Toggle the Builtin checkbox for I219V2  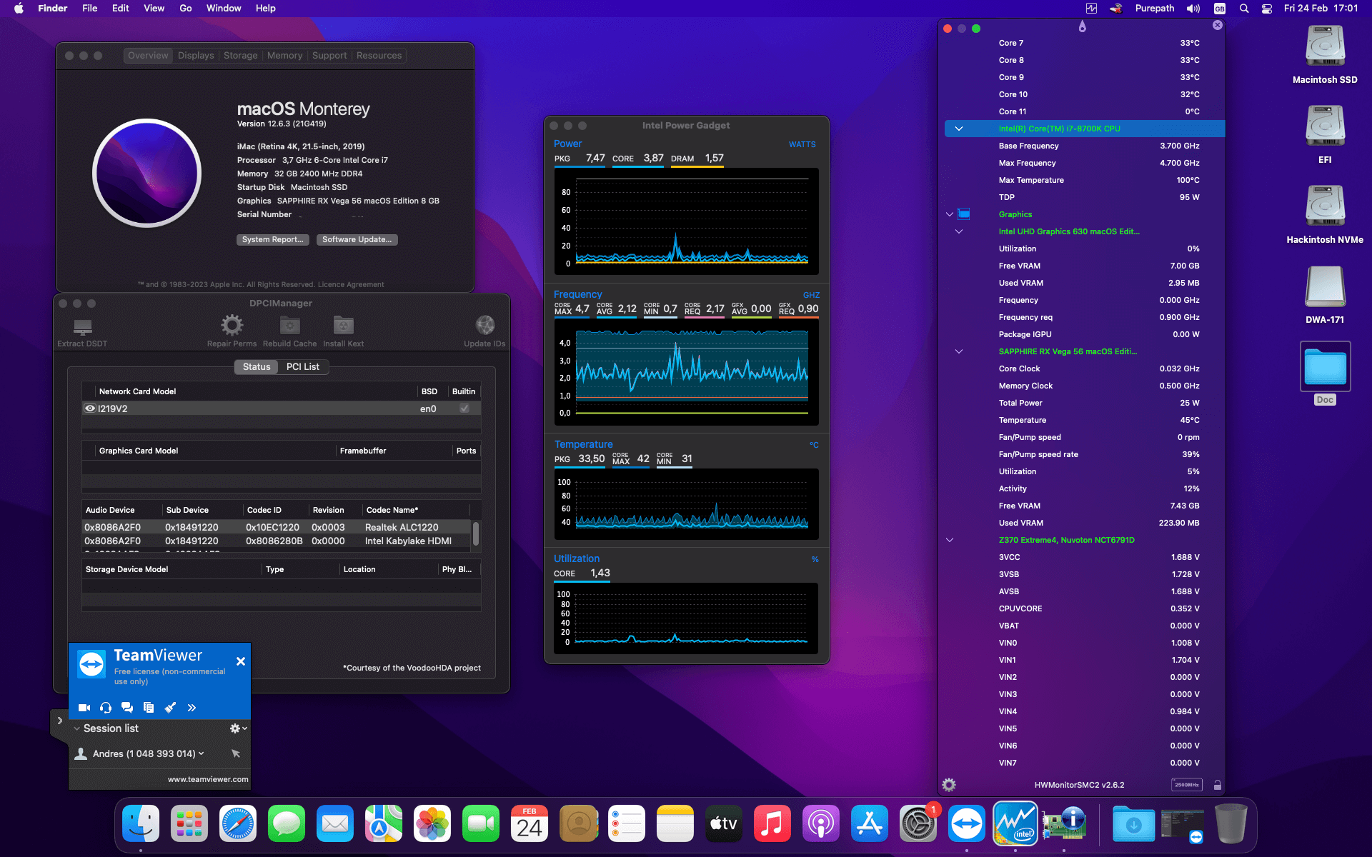click(464, 409)
